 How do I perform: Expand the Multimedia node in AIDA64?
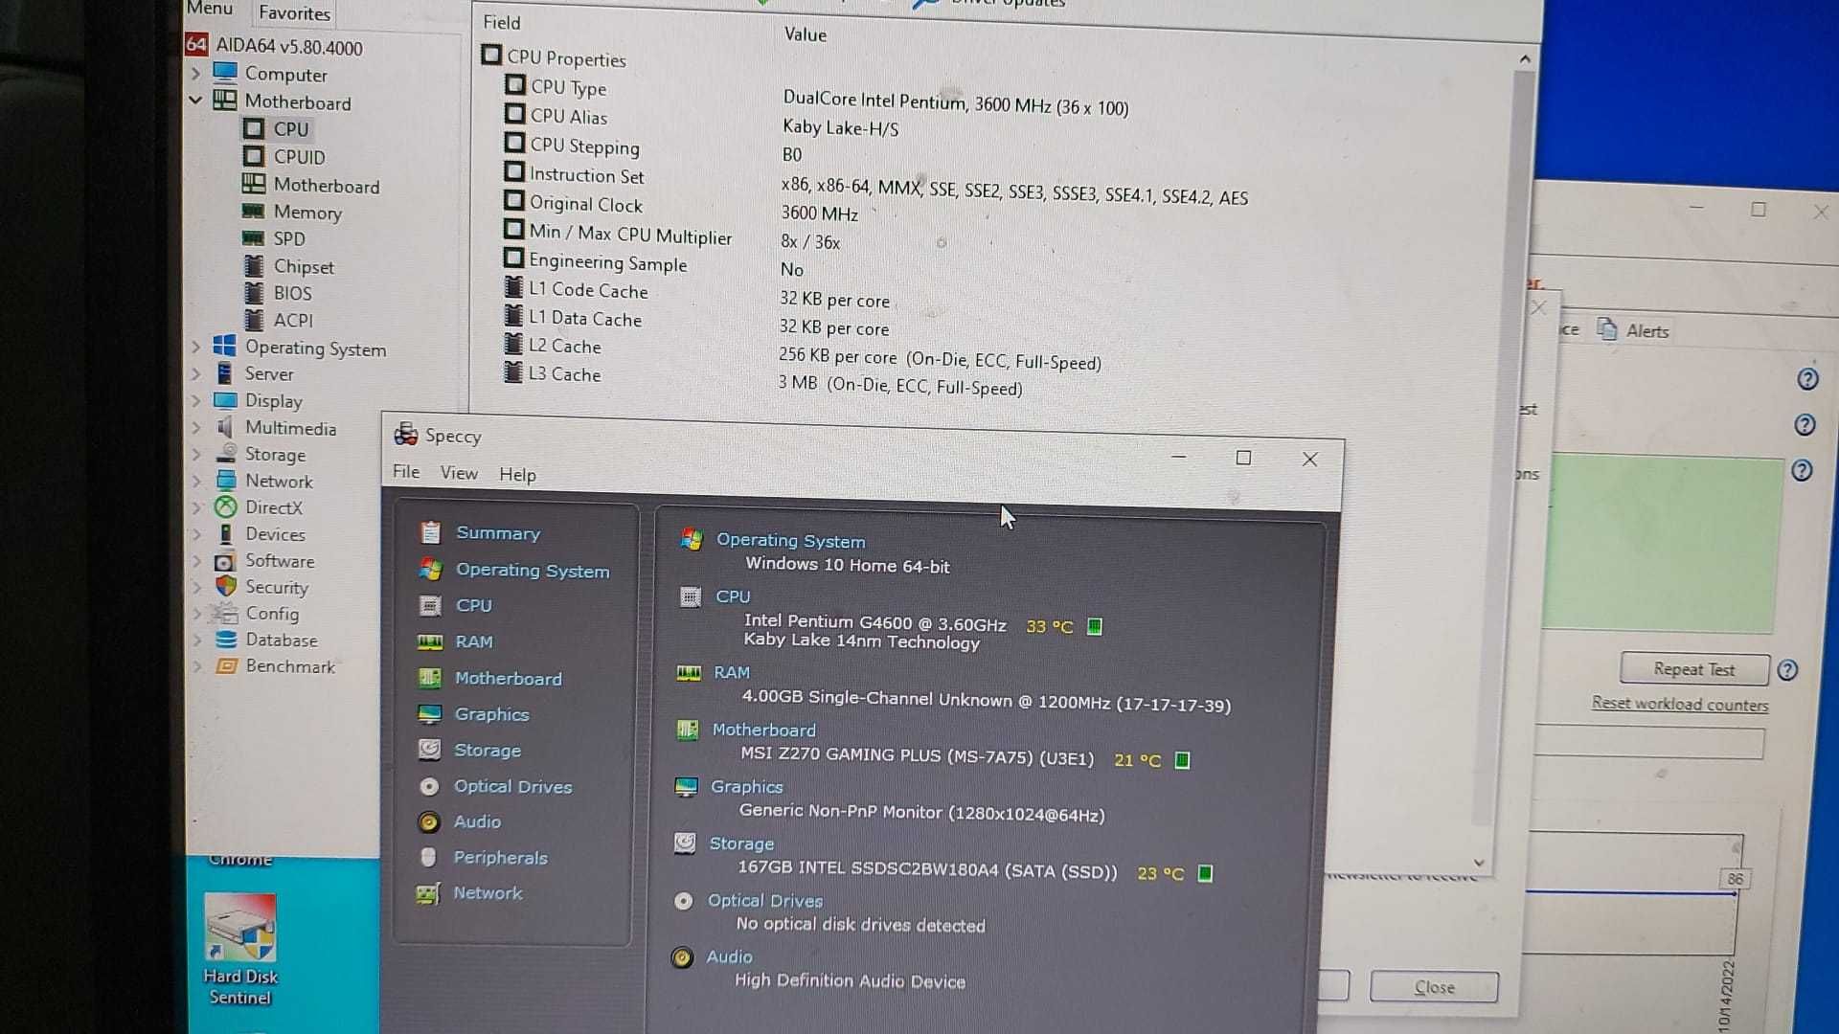point(195,427)
